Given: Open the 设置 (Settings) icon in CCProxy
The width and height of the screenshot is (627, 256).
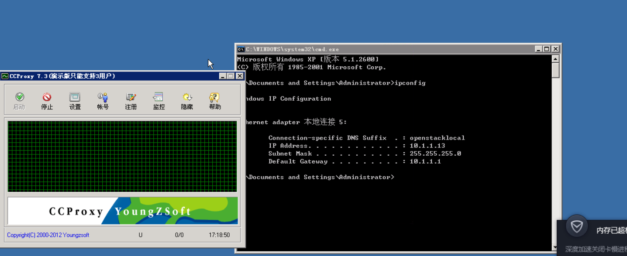Looking at the screenshot, I should [75, 101].
